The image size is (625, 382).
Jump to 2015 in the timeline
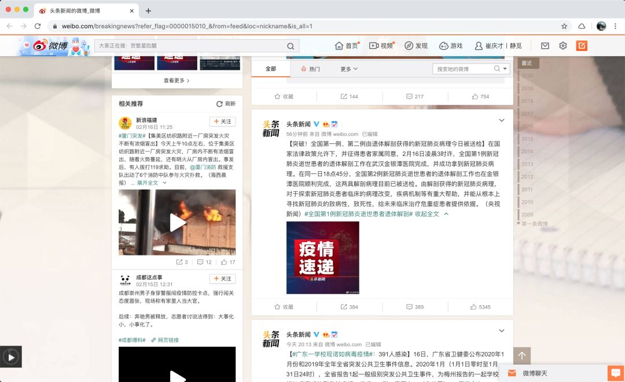click(527, 139)
